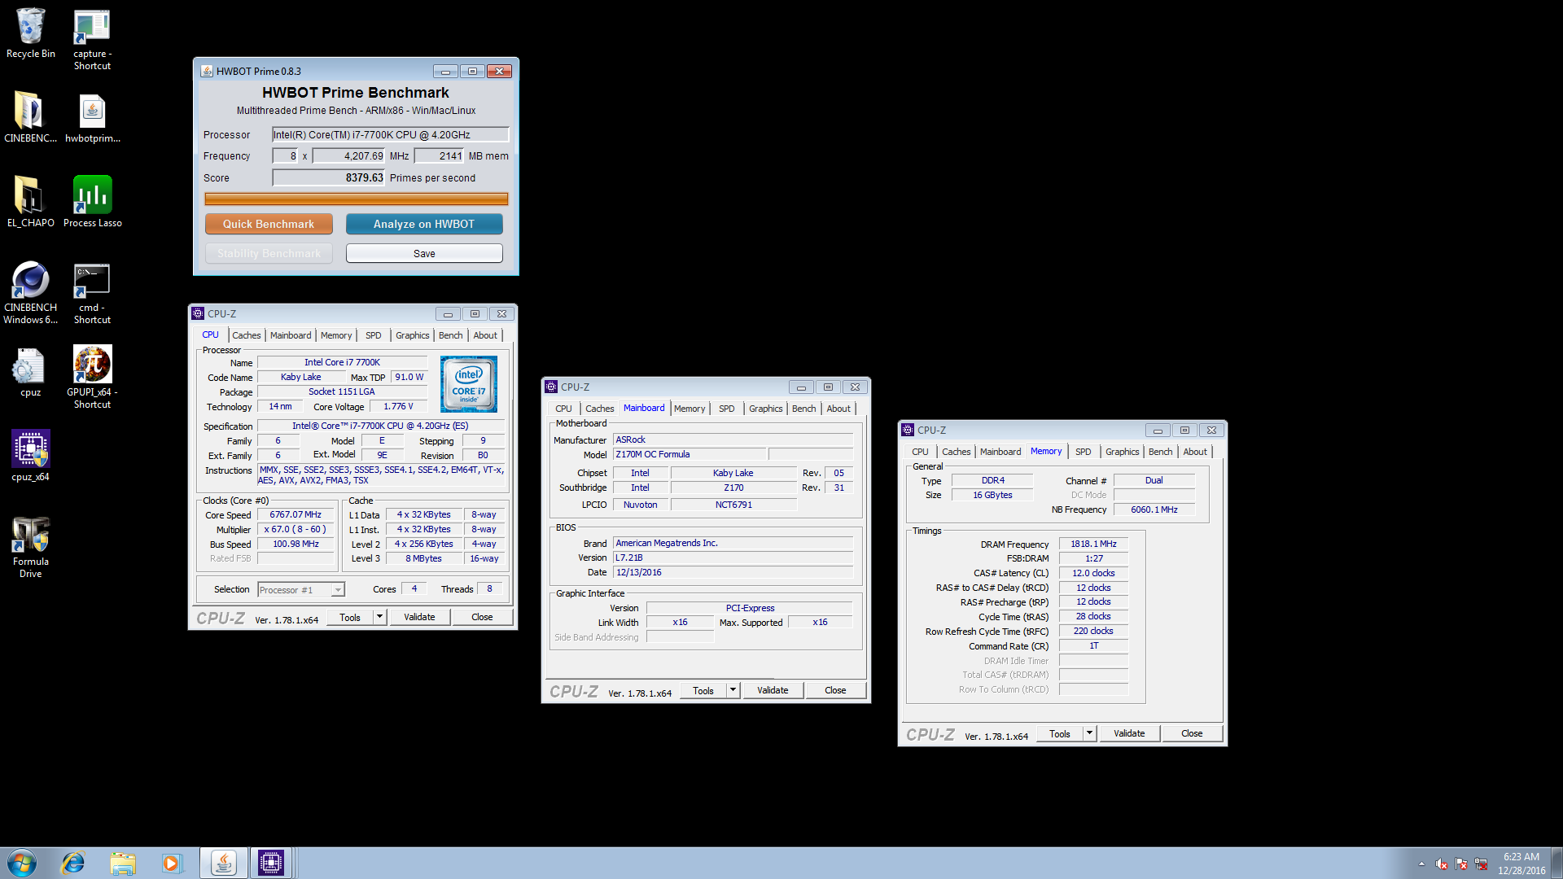Open SPD tab in Mainboard window
The height and width of the screenshot is (879, 1563).
tap(727, 409)
